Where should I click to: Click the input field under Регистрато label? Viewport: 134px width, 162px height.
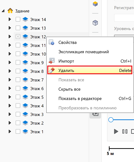(124, 18)
